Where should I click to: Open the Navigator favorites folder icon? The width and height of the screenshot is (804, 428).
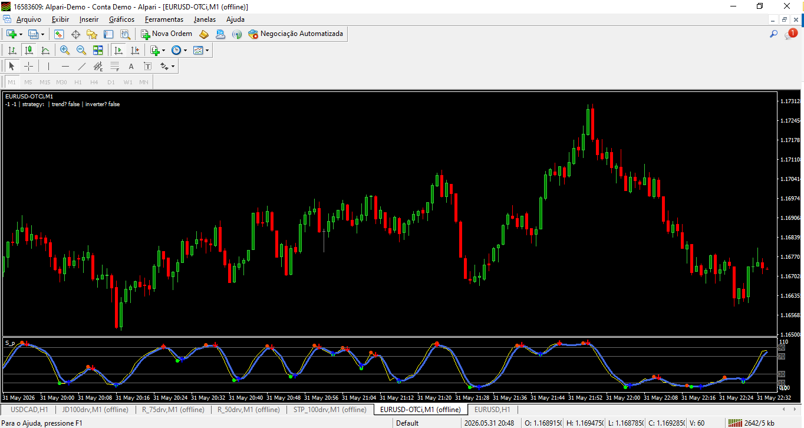point(92,34)
